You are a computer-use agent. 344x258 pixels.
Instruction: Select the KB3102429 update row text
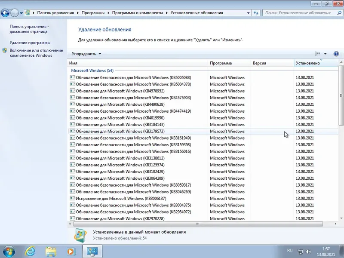(x=120, y=172)
